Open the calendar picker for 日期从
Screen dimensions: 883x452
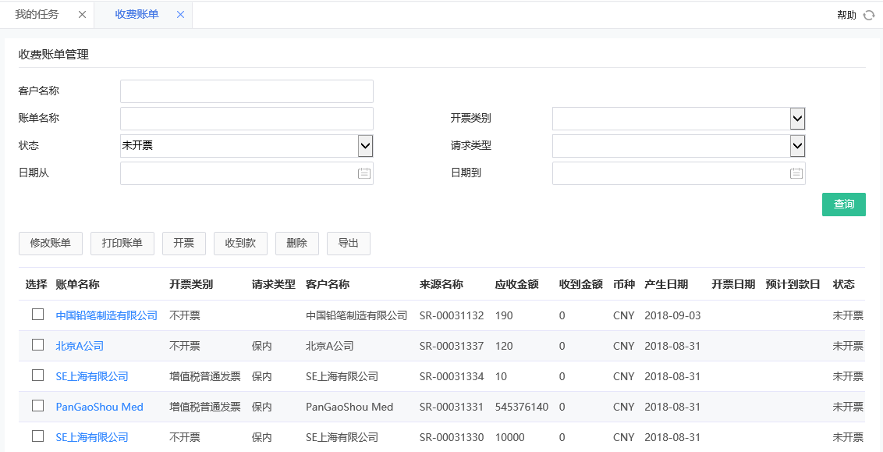click(363, 173)
